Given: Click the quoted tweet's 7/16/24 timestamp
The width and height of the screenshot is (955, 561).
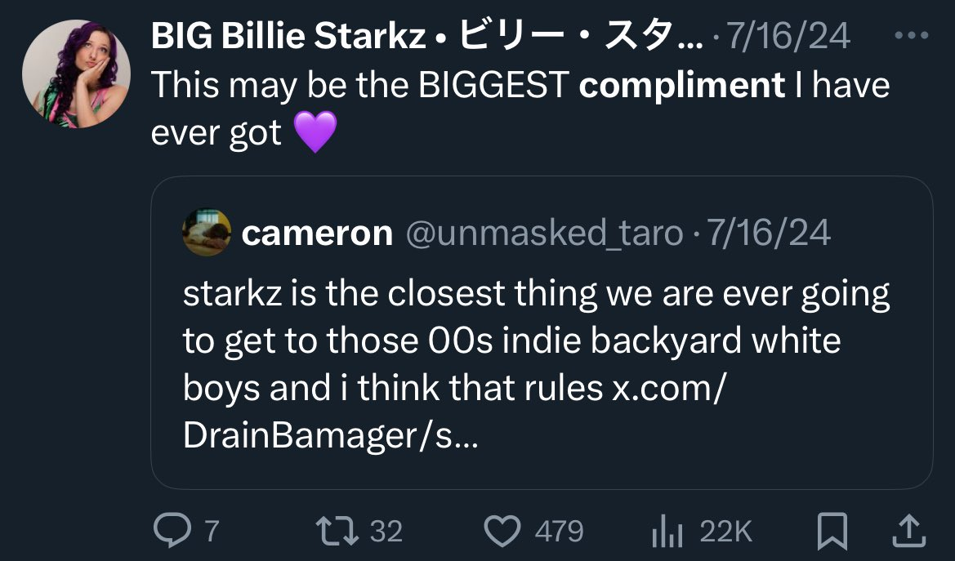Looking at the screenshot, I should pyautogui.click(x=769, y=234).
